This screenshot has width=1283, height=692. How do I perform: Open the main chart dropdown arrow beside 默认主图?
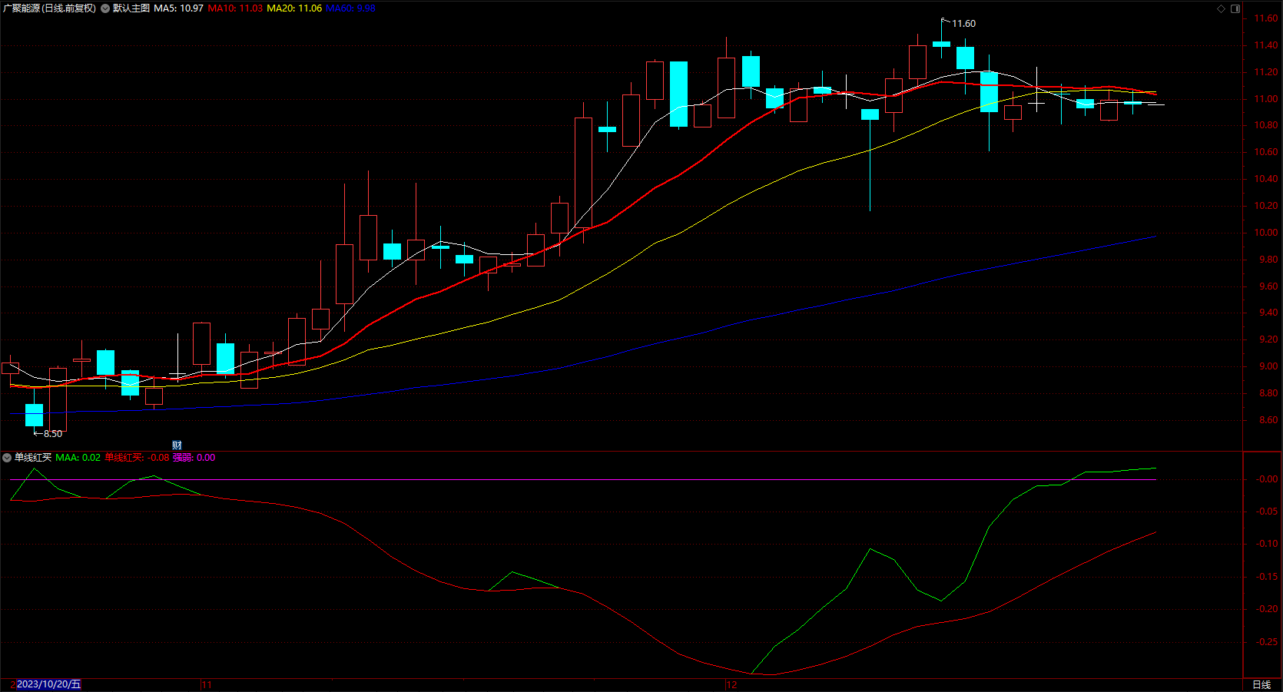click(x=105, y=8)
